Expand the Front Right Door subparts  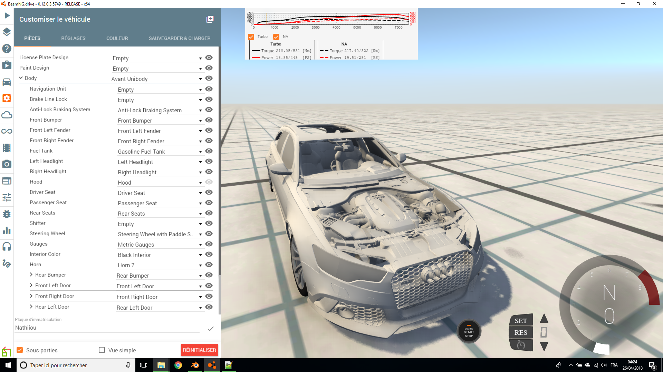point(31,296)
